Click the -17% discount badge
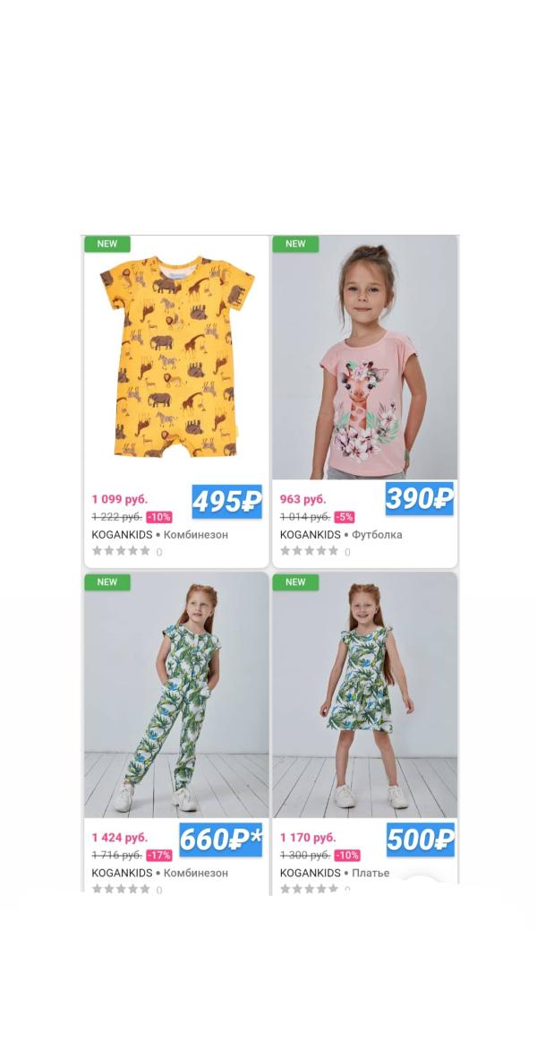The width and height of the screenshot is (537, 1060). [159, 855]
